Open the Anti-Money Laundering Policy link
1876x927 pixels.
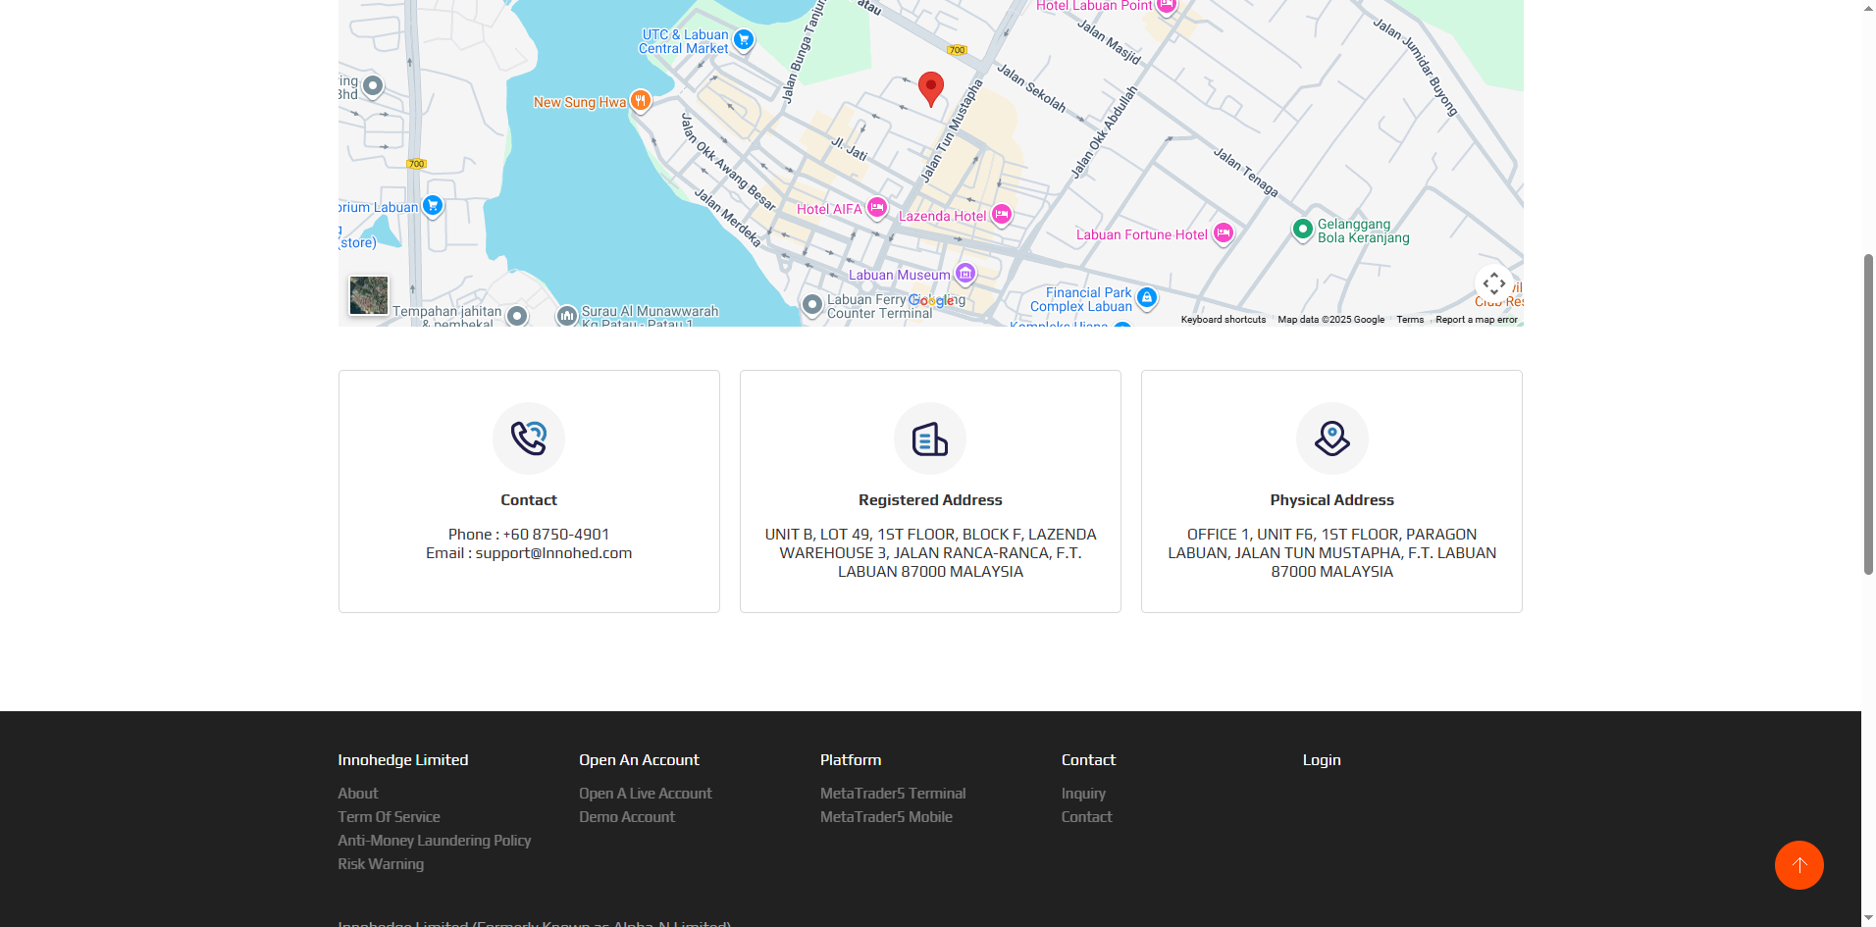(x=434, y=841)
